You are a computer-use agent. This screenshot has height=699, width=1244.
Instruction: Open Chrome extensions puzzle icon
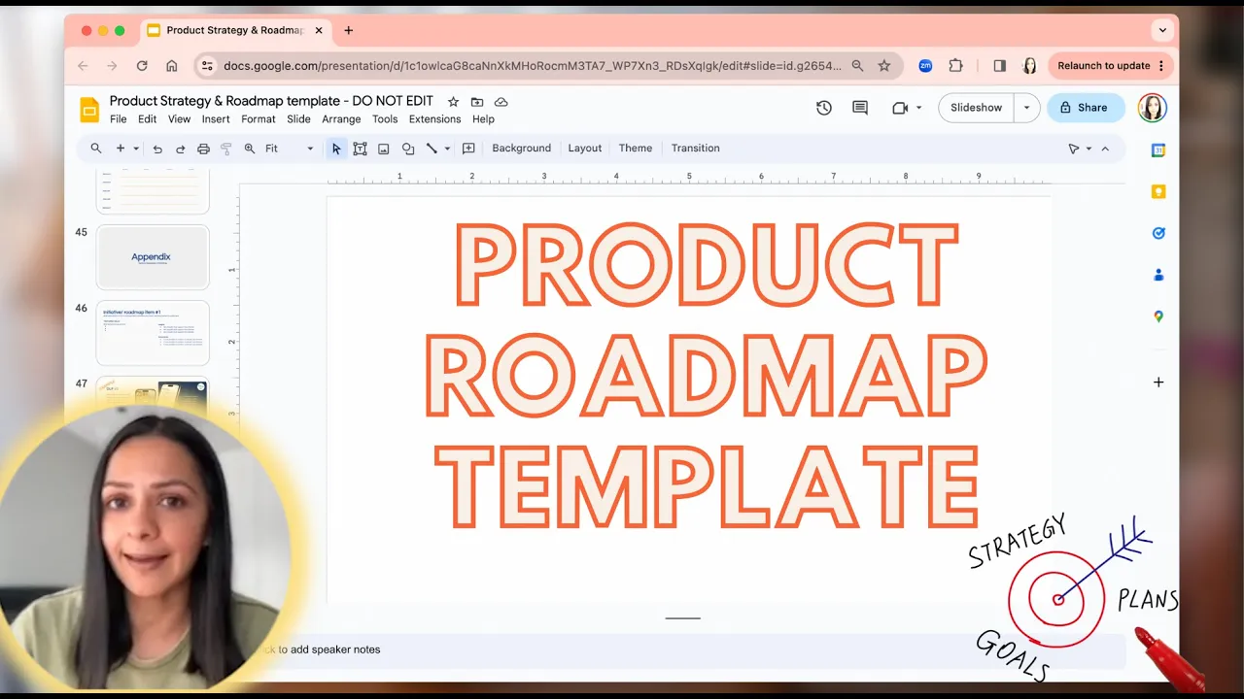[x=955, y=66]
